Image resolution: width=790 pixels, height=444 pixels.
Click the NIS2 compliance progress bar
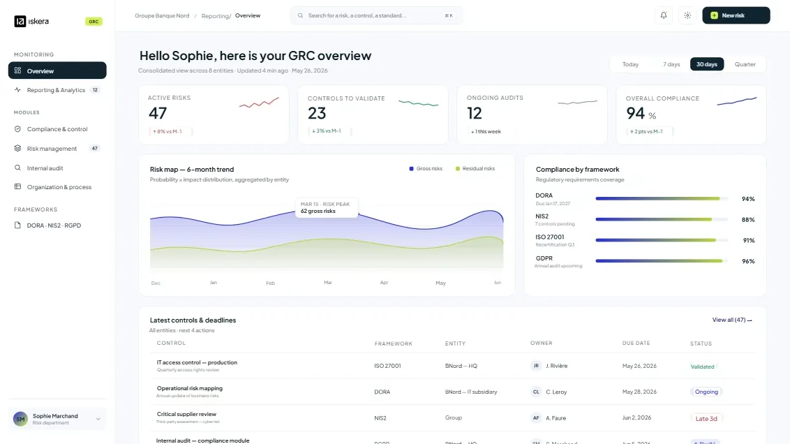(x=662, y=219)
